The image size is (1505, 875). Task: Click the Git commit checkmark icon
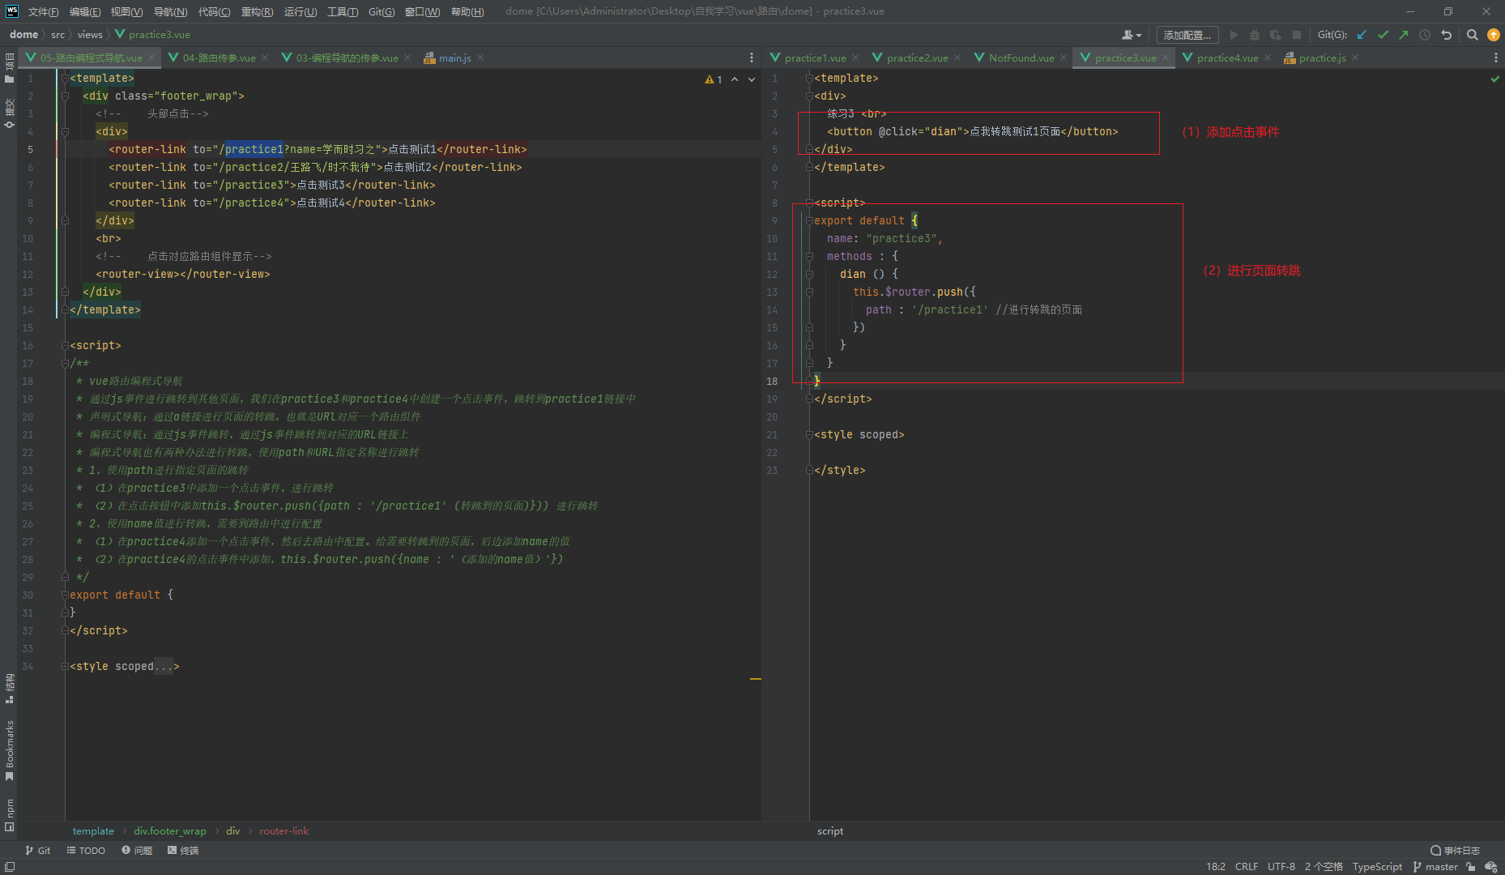click(1383, 35)
